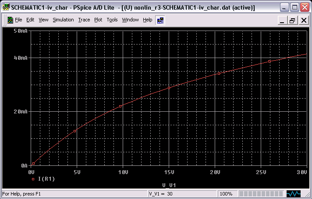
Task: Click the trace marker near 10V
Action: [120, 106]
